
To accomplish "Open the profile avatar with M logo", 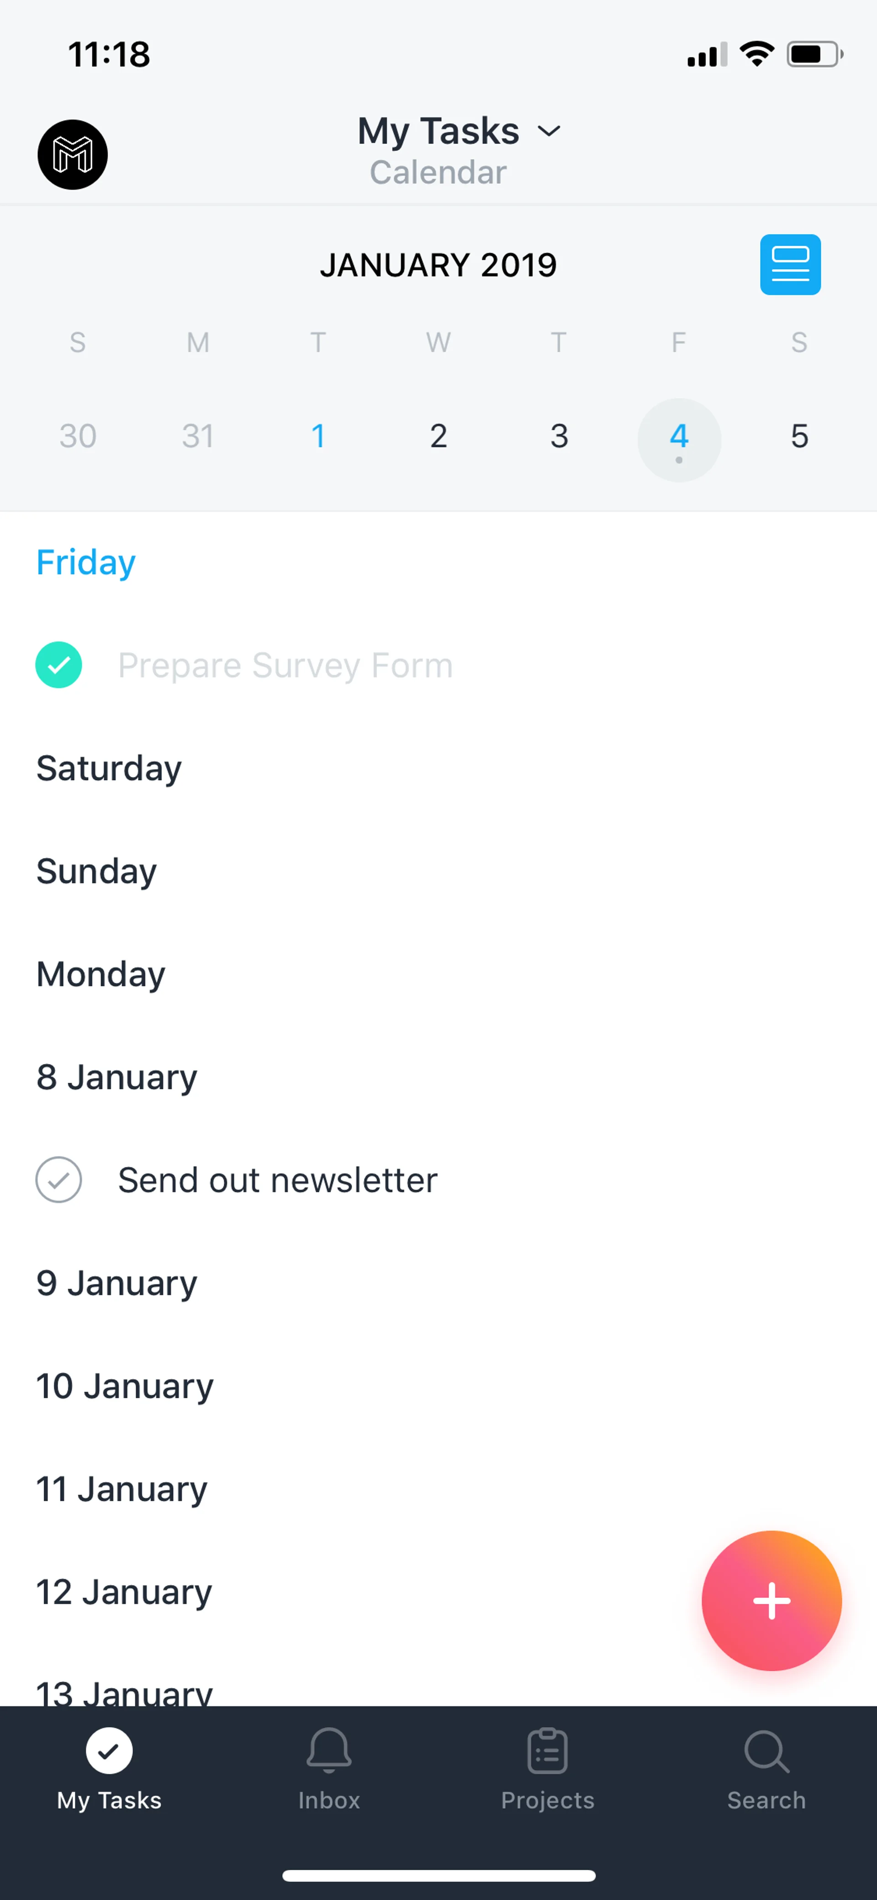I will 72,154.
